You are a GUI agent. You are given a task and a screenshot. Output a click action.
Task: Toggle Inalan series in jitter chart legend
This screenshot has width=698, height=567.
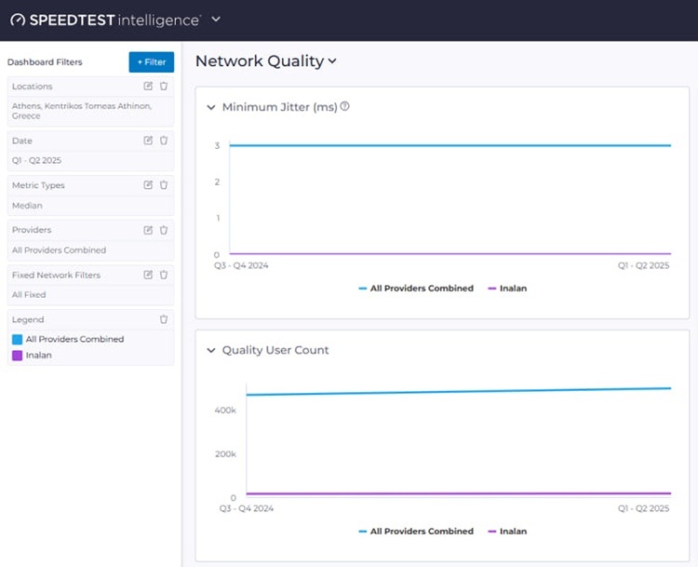pos(507,289)
